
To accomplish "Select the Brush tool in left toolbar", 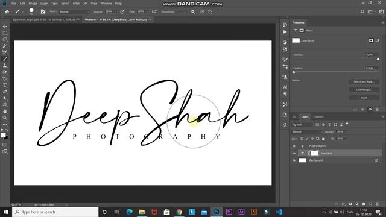I will (x=5, y=59).
